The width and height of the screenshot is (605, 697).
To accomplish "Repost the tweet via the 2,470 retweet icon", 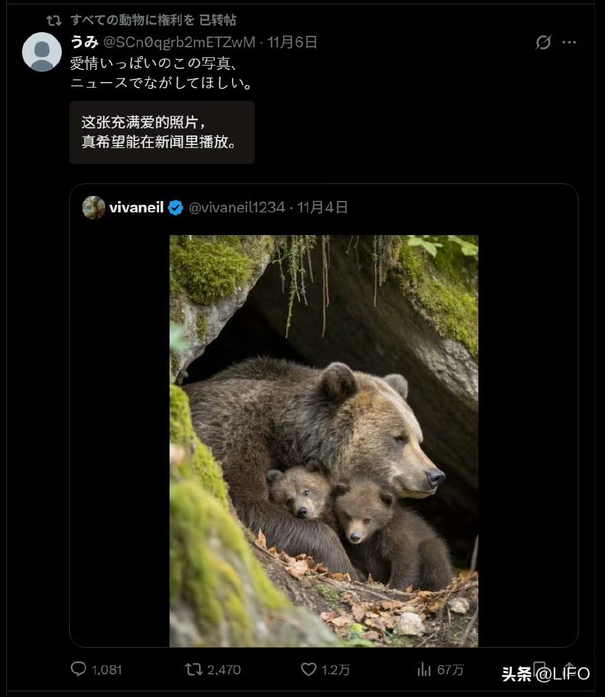I will [194, 669].
